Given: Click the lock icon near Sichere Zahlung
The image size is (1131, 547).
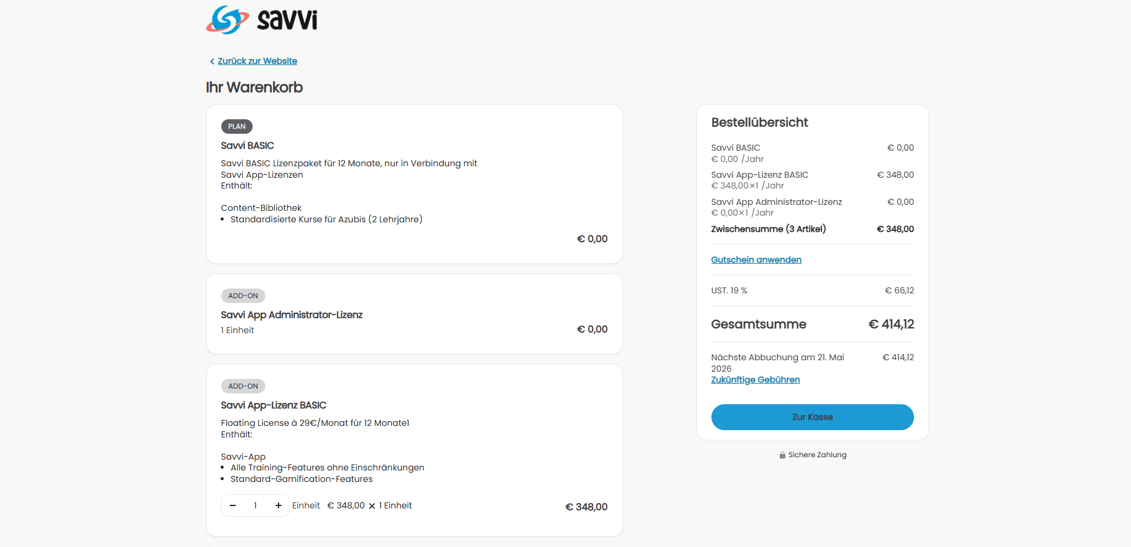Looking at the screenshot, I should point(782,455).
